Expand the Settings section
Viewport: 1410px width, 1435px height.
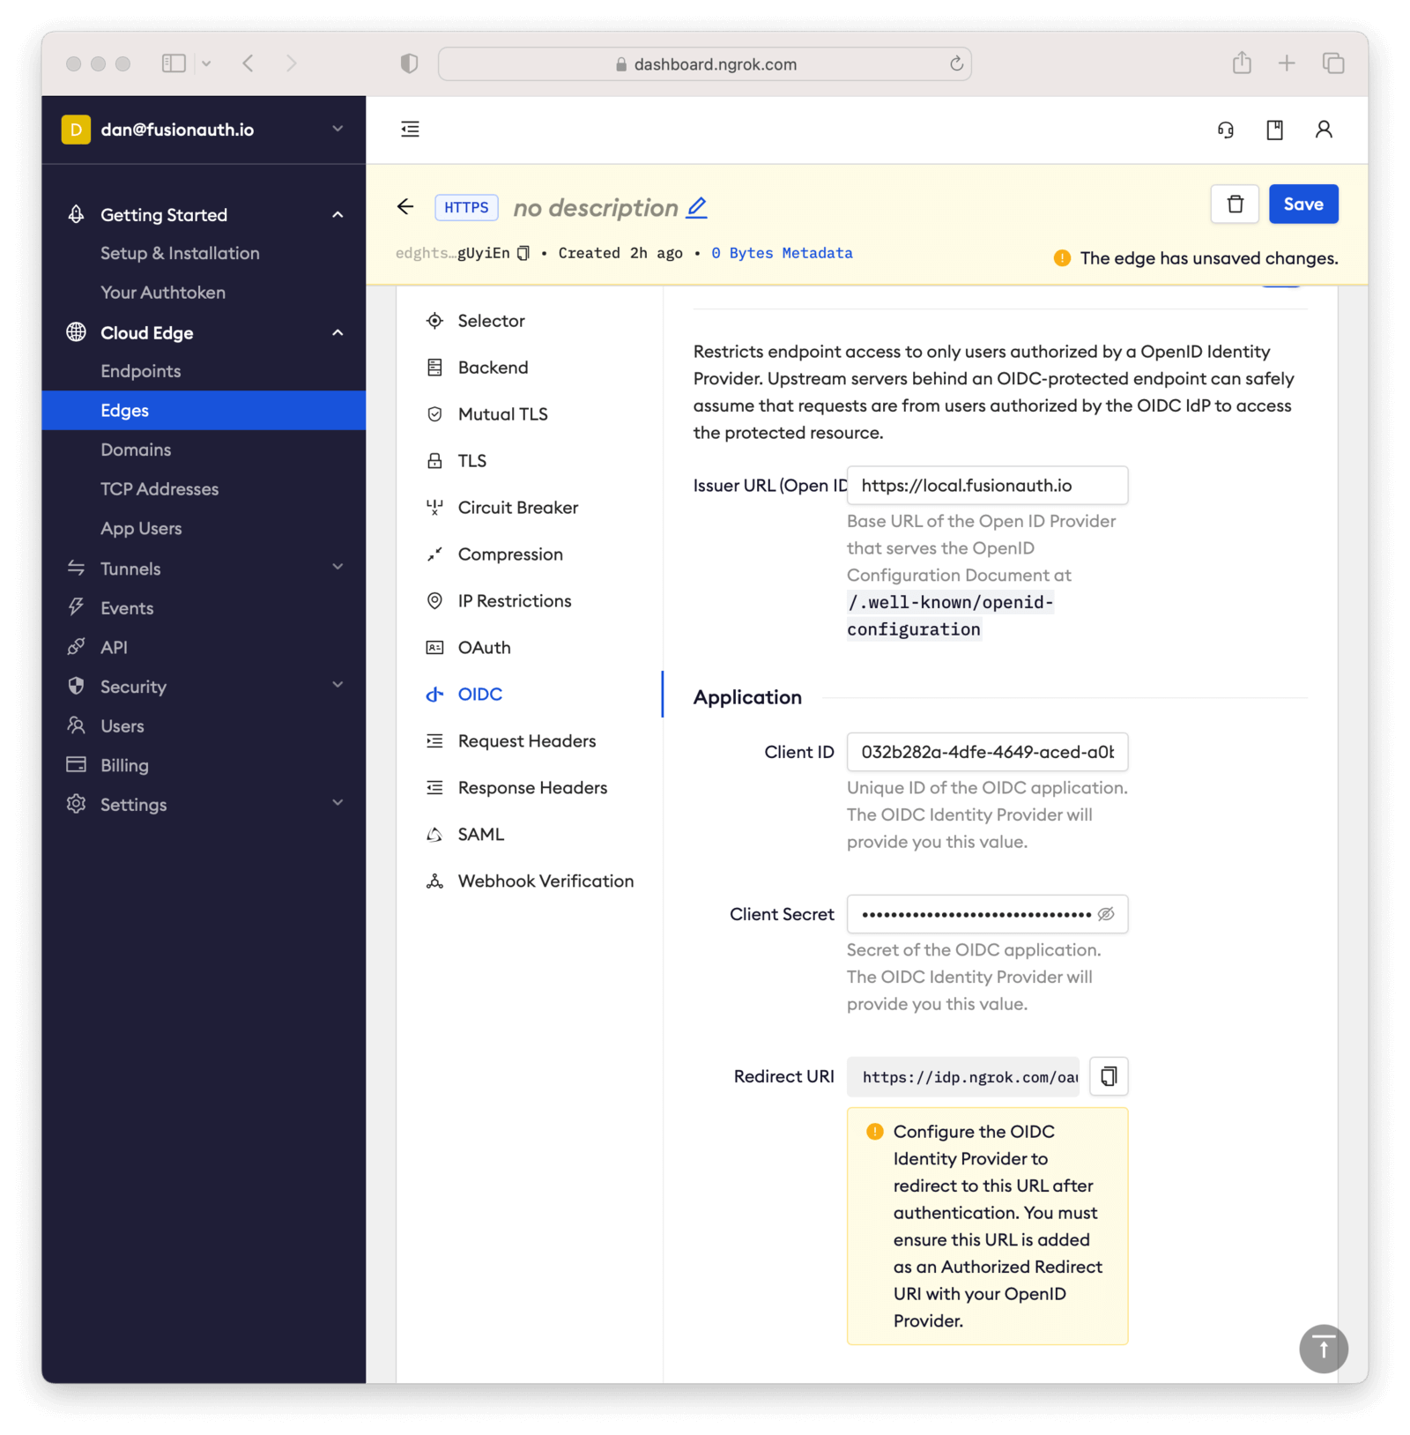point(338,803)
